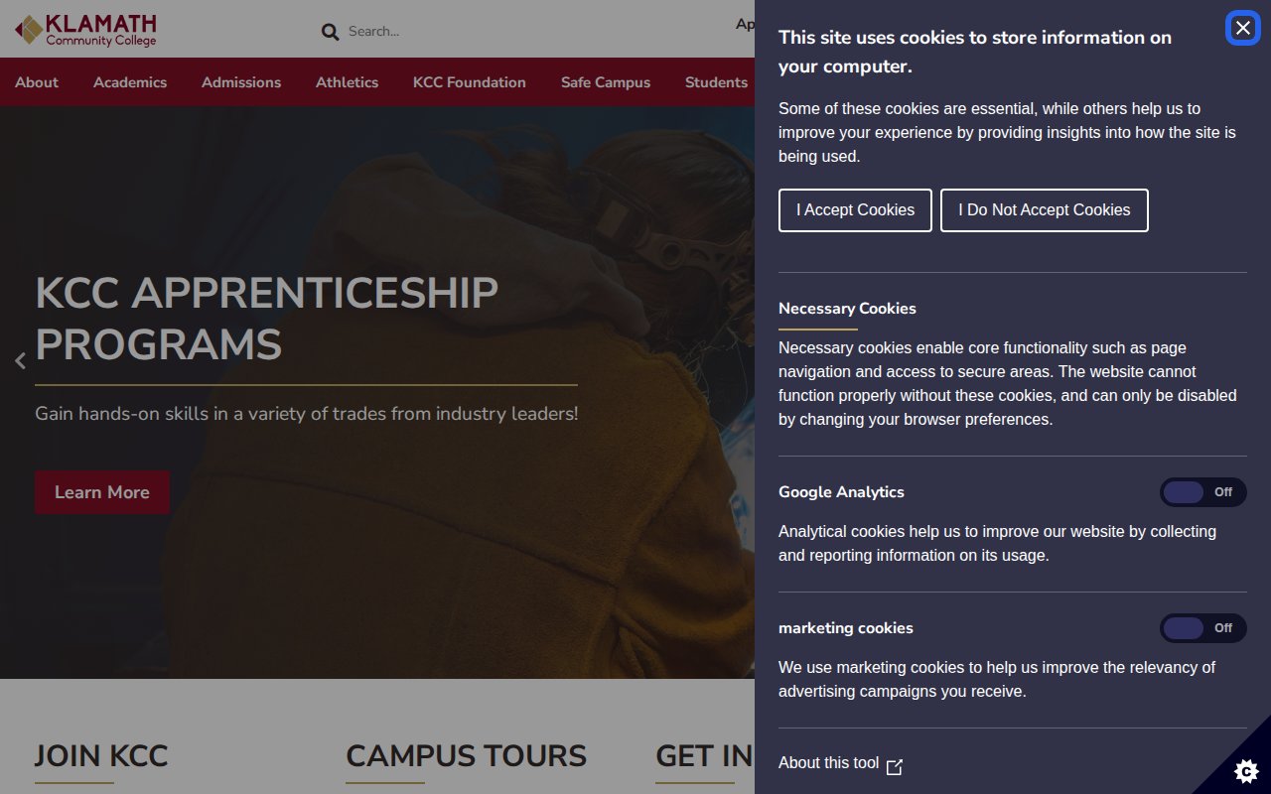
Task: Close the cookie settings panel
Action: coord(1242,28)
